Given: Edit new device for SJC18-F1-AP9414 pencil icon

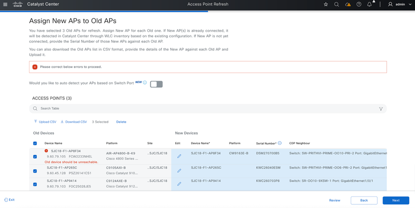Looking at the screenshot, I should [179, 183].
